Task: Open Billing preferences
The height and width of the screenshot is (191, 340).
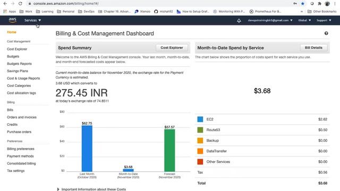Action: [21, 149]
